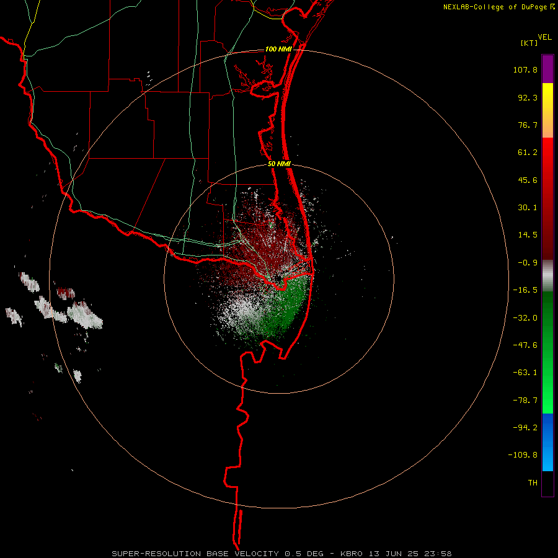Screen dimensions: 558x558
Task: Click the Super-Resolution Base Velocity caption
Action: [x=282, y=554]
